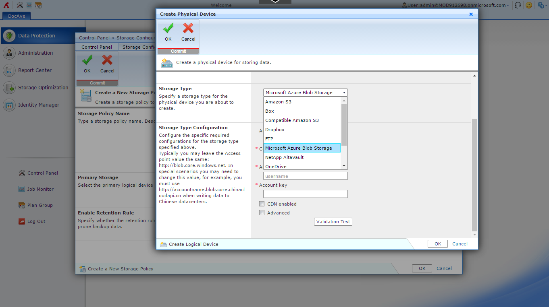
Task: Click the Create Logical Device icon in footer
Action: coord(163,244)
